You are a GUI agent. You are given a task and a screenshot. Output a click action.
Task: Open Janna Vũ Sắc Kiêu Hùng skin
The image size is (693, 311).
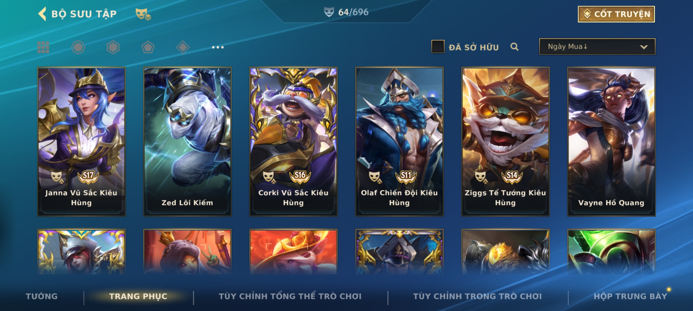click(81, 142)
